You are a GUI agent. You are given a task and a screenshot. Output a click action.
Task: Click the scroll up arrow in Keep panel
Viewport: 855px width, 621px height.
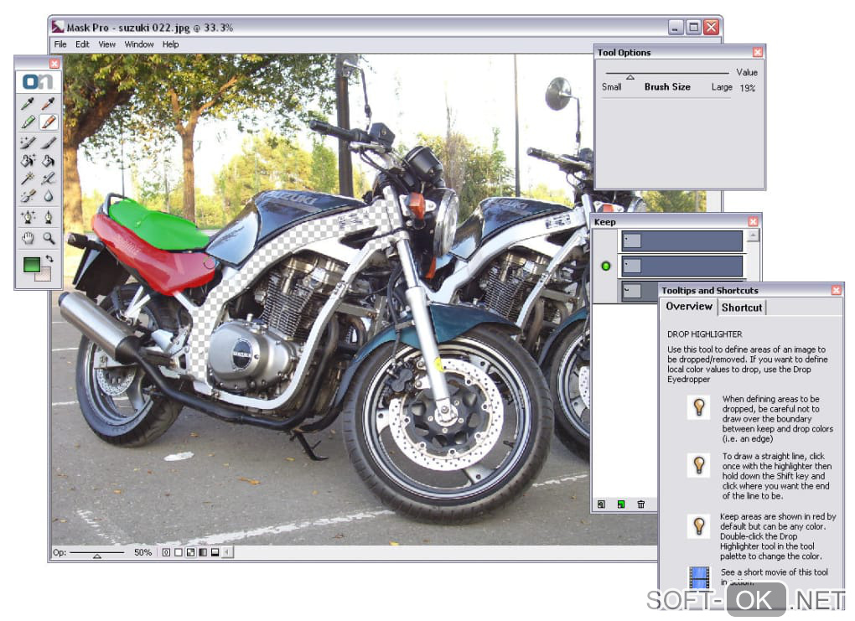[x=753, y=235]
